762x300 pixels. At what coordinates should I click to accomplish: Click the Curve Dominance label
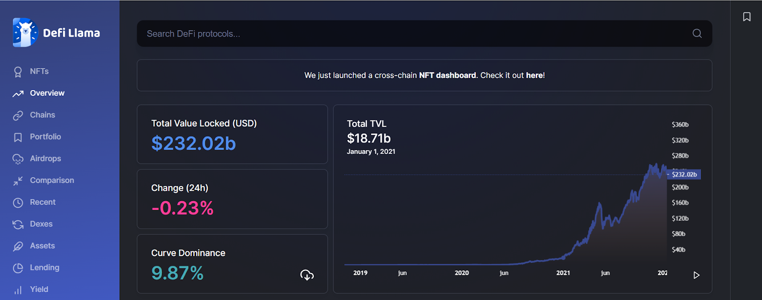(x=188, y=253)
